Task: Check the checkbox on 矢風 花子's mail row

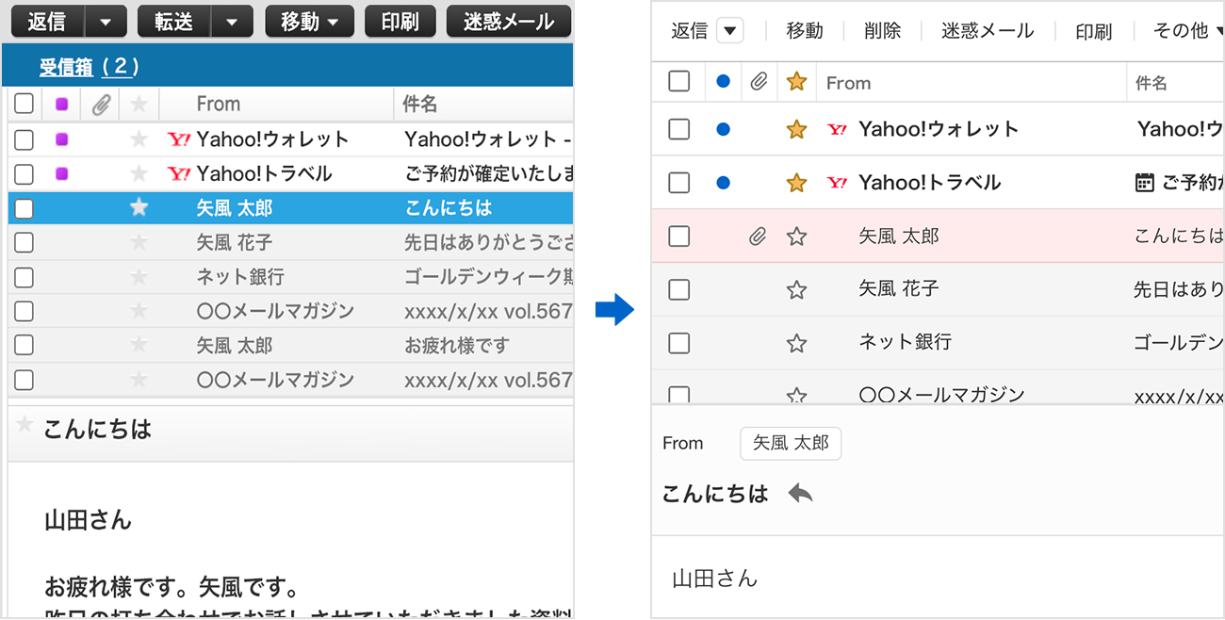Action: pyautogui.click(x=678, y=289)
